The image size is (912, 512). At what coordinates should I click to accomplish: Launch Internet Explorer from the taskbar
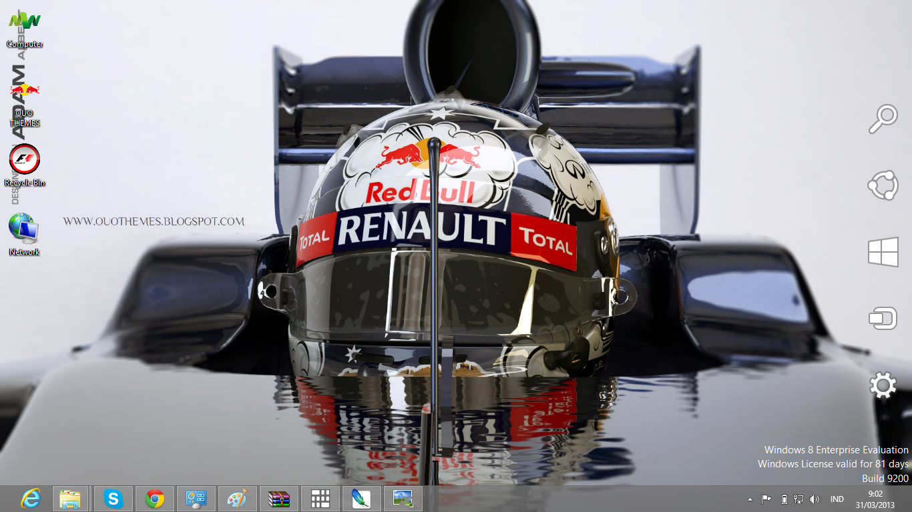30,499
